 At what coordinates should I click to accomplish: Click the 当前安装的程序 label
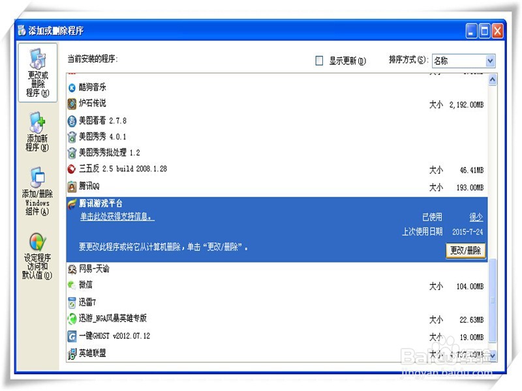93,59
